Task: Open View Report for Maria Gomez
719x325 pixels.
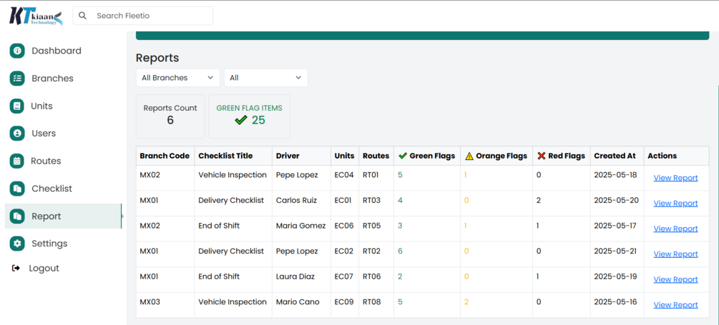Action: [x=675, y=229]
